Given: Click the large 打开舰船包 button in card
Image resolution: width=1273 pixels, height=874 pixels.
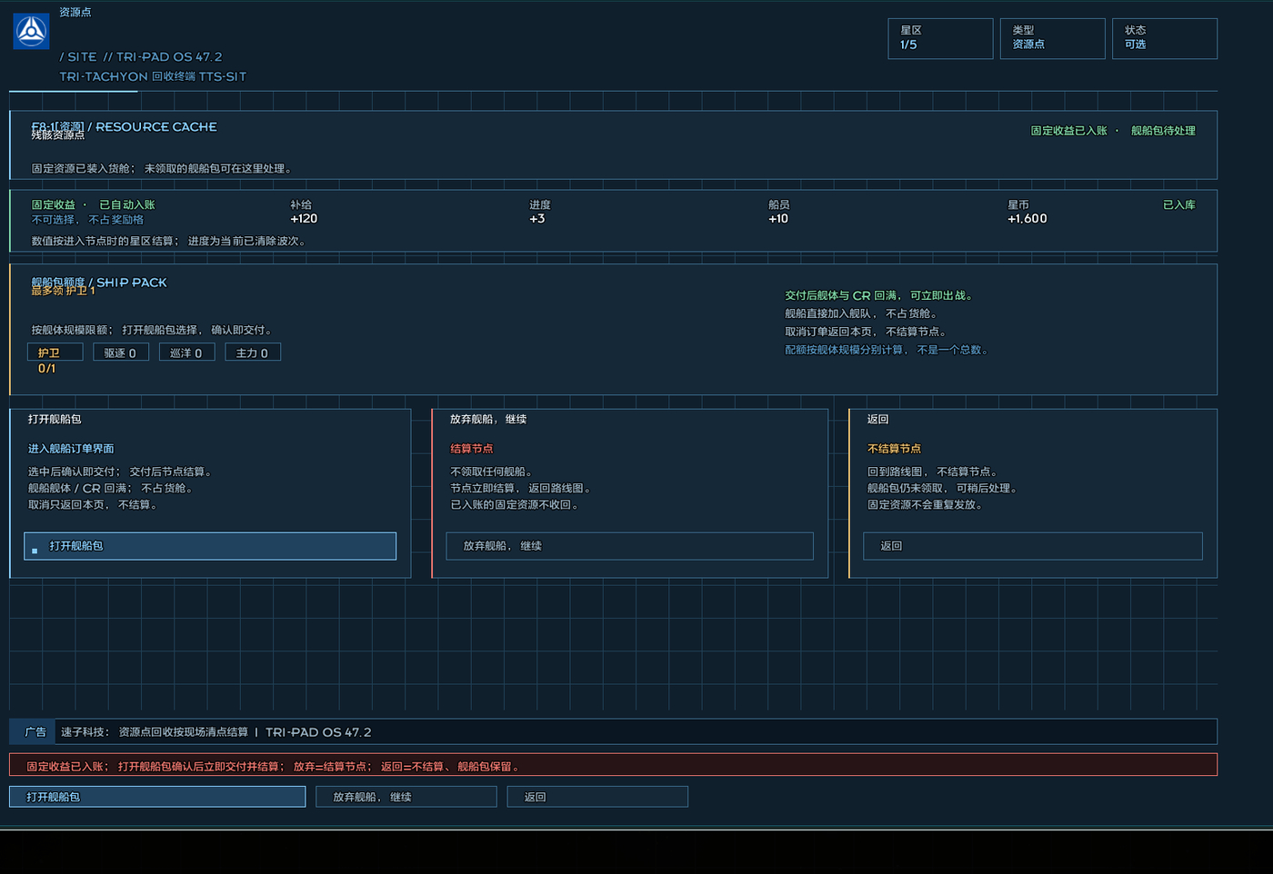Looking at the screenshot, I should click(210, 546).
